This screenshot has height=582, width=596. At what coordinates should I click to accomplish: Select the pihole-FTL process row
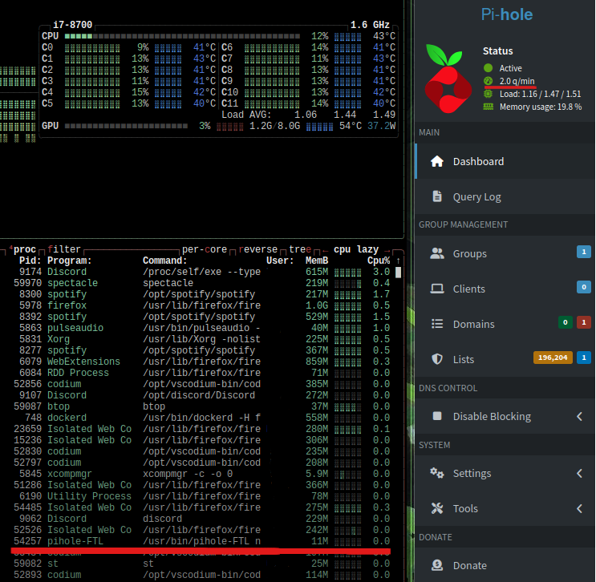tap(201, 541)
